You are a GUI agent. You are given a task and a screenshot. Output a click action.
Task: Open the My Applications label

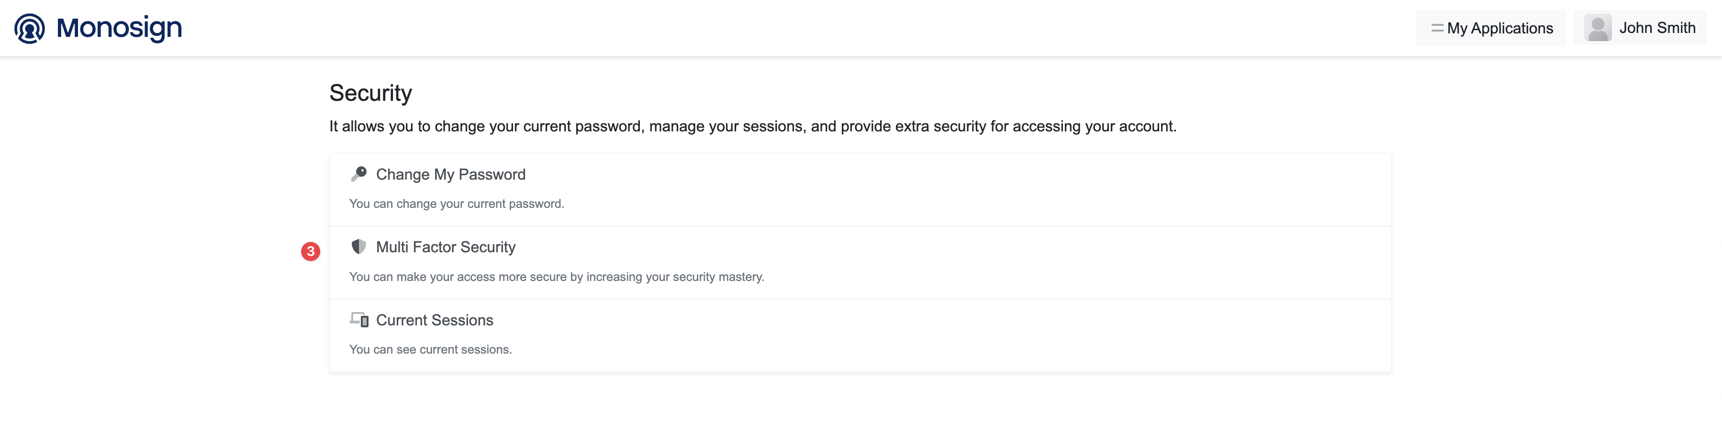(x=1499, y=28)
